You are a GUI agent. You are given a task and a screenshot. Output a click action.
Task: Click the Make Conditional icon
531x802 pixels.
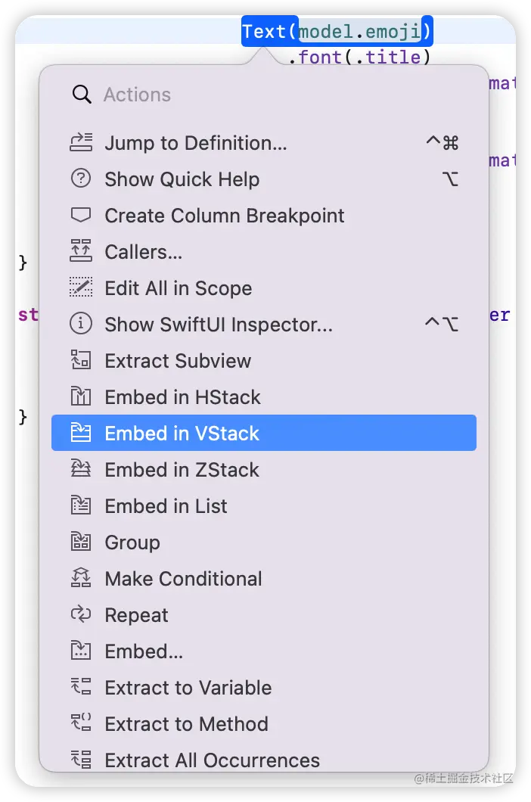(81, 578)
